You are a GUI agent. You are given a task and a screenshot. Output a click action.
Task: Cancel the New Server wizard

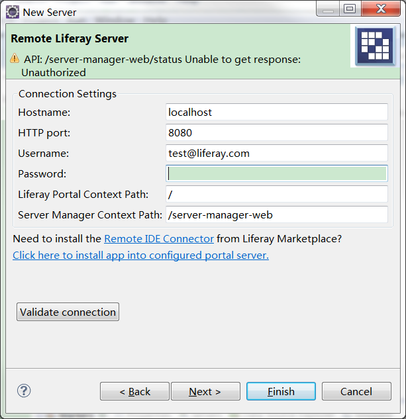[x=356, y=391]
